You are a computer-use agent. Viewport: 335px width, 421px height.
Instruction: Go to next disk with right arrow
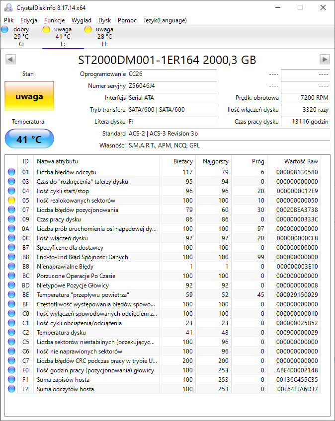tap(325, 60)
